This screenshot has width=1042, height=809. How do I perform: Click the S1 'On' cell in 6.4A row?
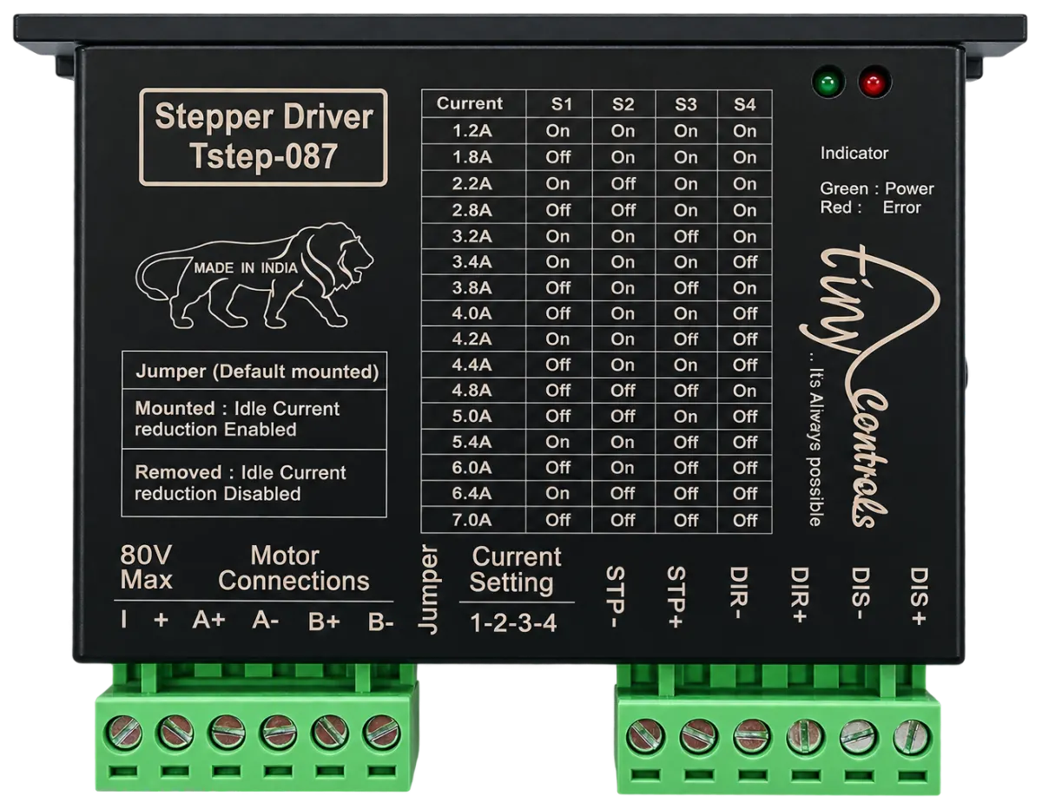click(x=558, y=494)
